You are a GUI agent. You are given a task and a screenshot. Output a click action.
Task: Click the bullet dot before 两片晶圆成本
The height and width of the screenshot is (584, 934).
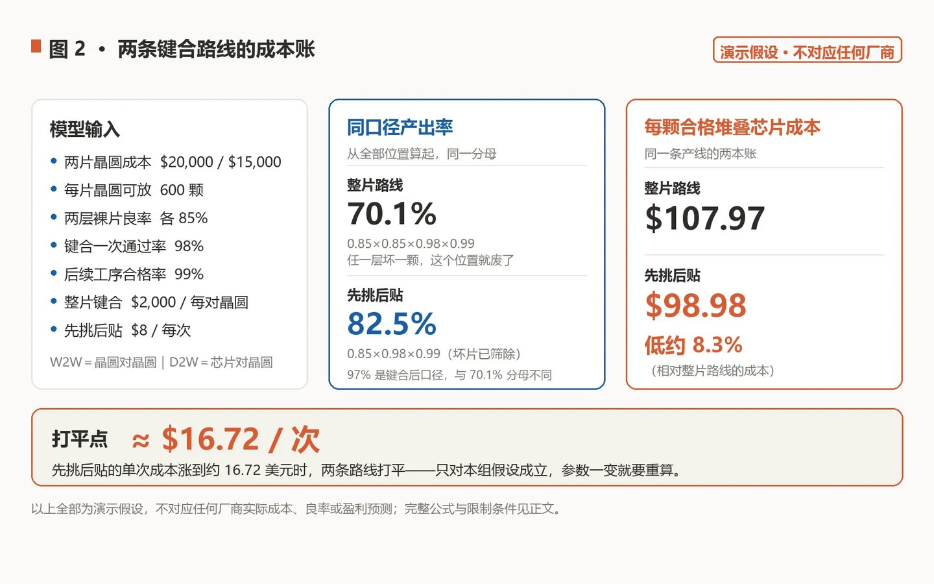click(54, 161)
